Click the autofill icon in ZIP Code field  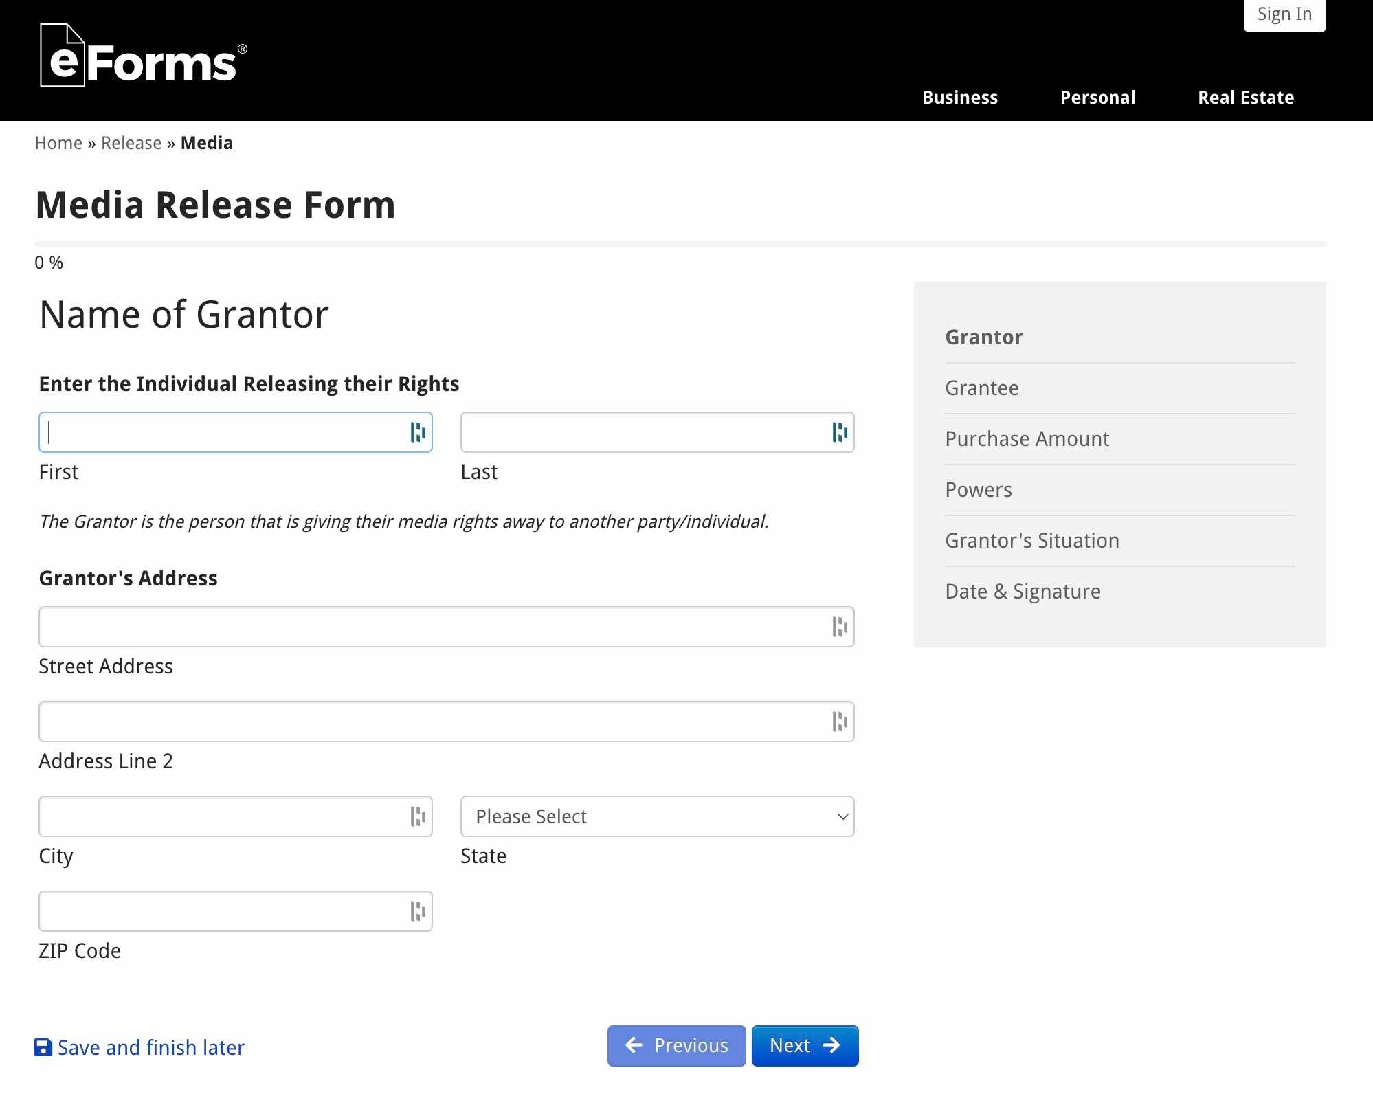(417, 911)
